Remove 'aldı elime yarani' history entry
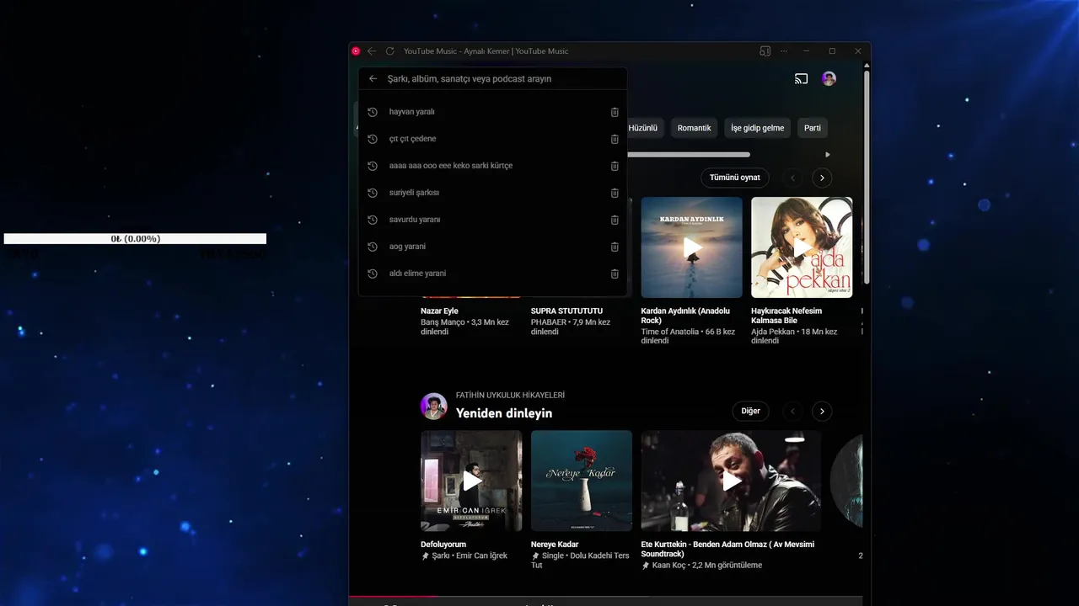Image resolution: width=1079 pixels, height=606 pixels. tap(615, 274)
